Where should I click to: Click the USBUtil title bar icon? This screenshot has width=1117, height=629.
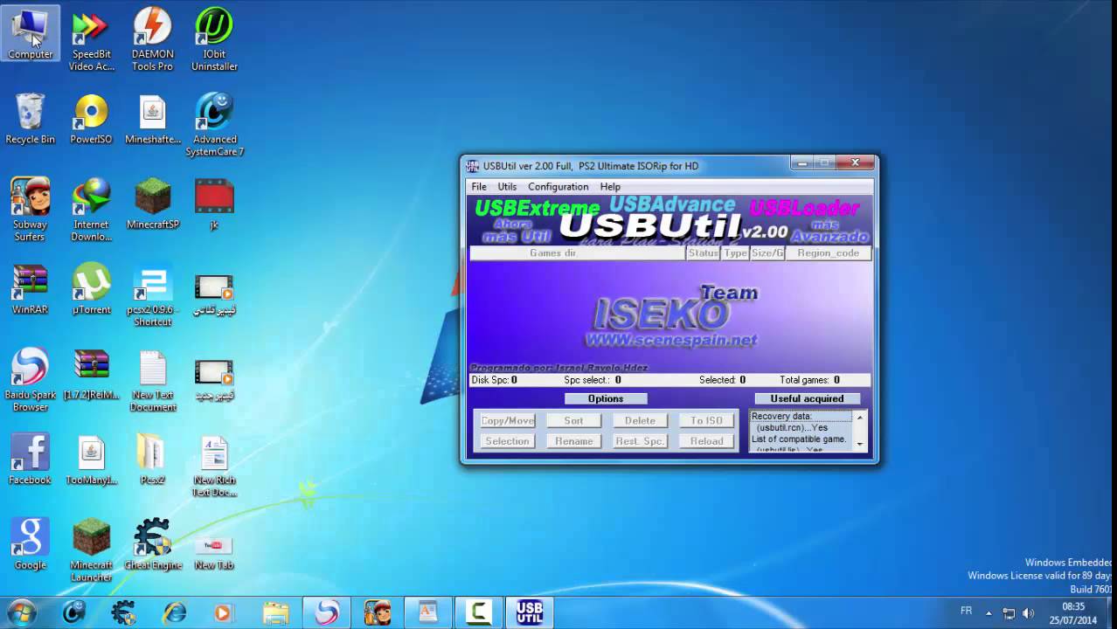(x=473, y=166)
